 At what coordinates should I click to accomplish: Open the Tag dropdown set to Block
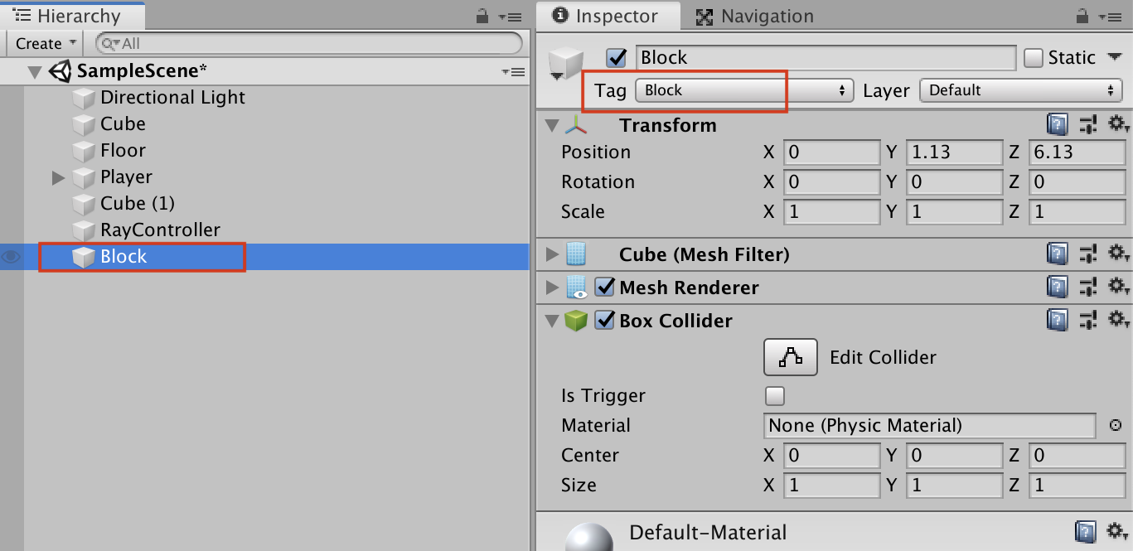744,90
